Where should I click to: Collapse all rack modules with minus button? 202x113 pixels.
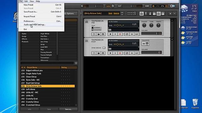coord(175,13)
